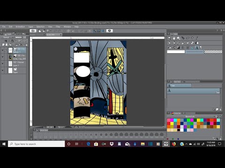Screen dimensions: 225x168
Task: Toggle Clip to Layer Below
Action: point(6,41)
